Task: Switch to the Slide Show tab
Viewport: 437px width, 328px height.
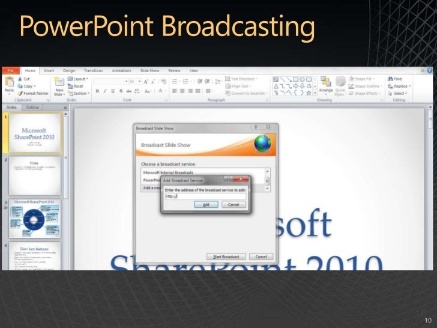Action: tap(149, 70)
